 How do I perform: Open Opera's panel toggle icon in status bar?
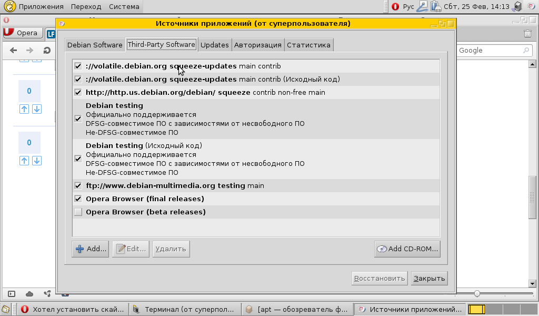click(x=12, y=294)
